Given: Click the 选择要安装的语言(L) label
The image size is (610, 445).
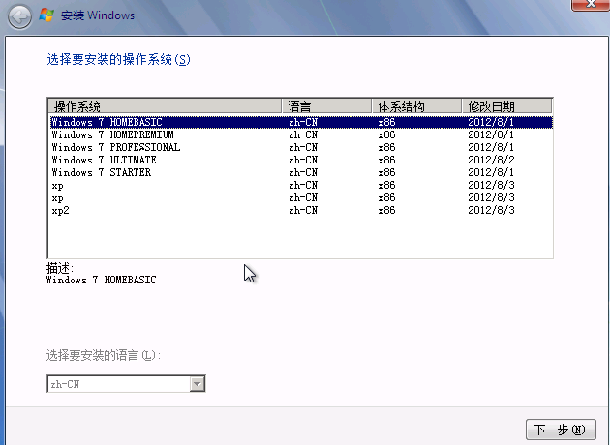Looking at the screenshot, I should (103, 355).
